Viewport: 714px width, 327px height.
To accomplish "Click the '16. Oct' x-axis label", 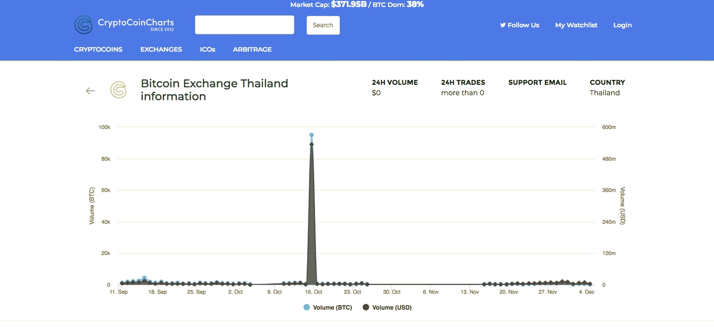I will [x=314, y=292].
